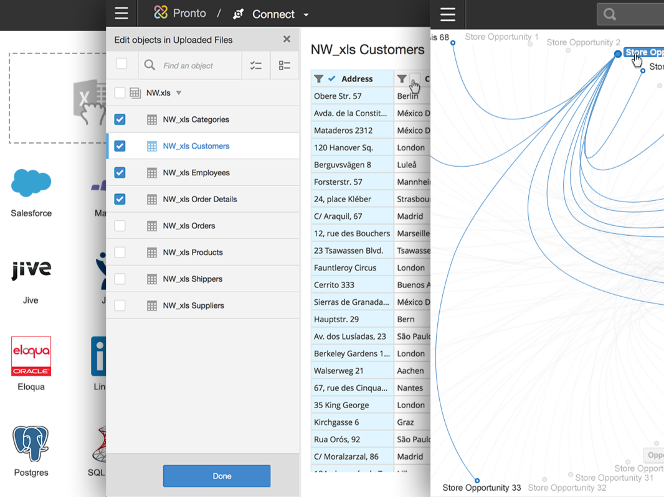The height and width of the screenshot is (497, 664).
Task: Click the Connect plug icon
Action: pos(239,14)
